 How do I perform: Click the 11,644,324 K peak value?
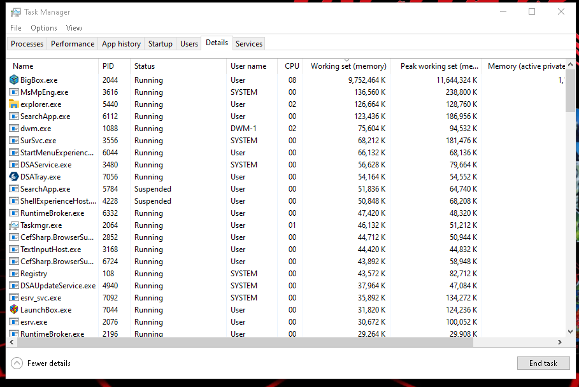457,80
